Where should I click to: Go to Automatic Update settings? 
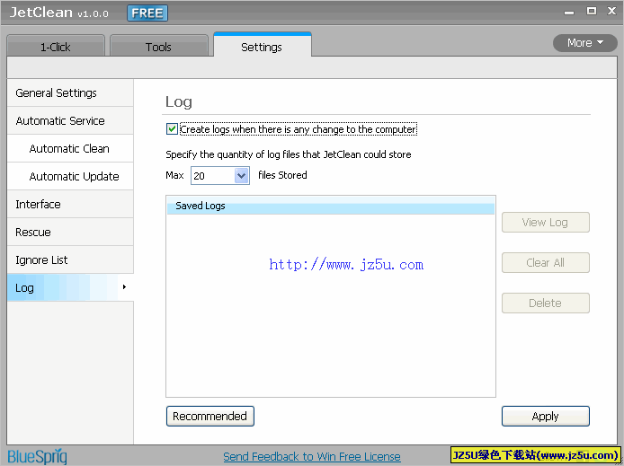pos(70,176)
